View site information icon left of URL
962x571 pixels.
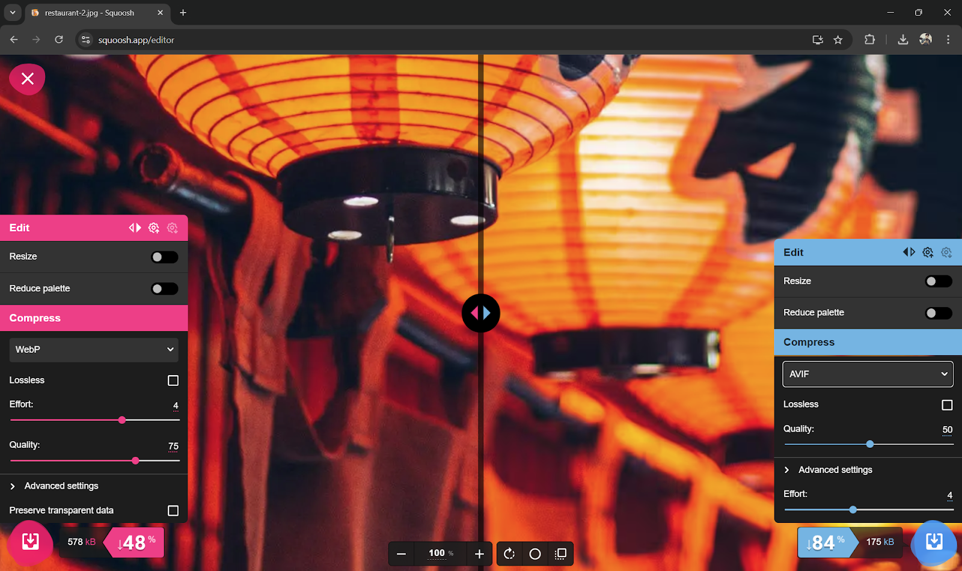(86, 40)
